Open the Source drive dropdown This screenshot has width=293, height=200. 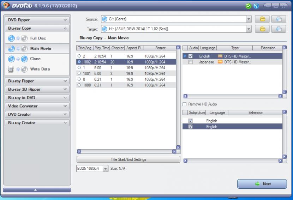[x=249, y=19]
